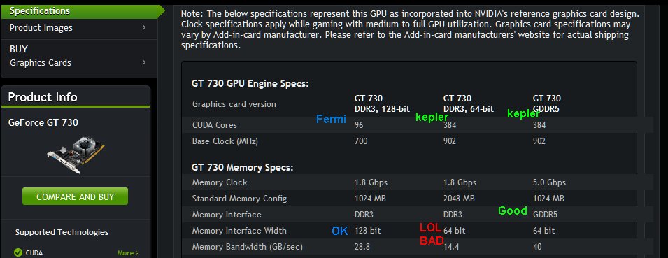Expand the Product Images chevron arrow

tap(144, 27)
